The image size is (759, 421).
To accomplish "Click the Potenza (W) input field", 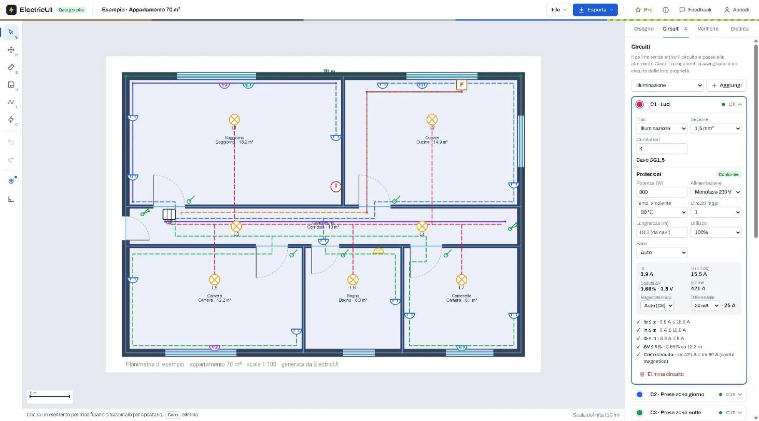I will (662, 192).
